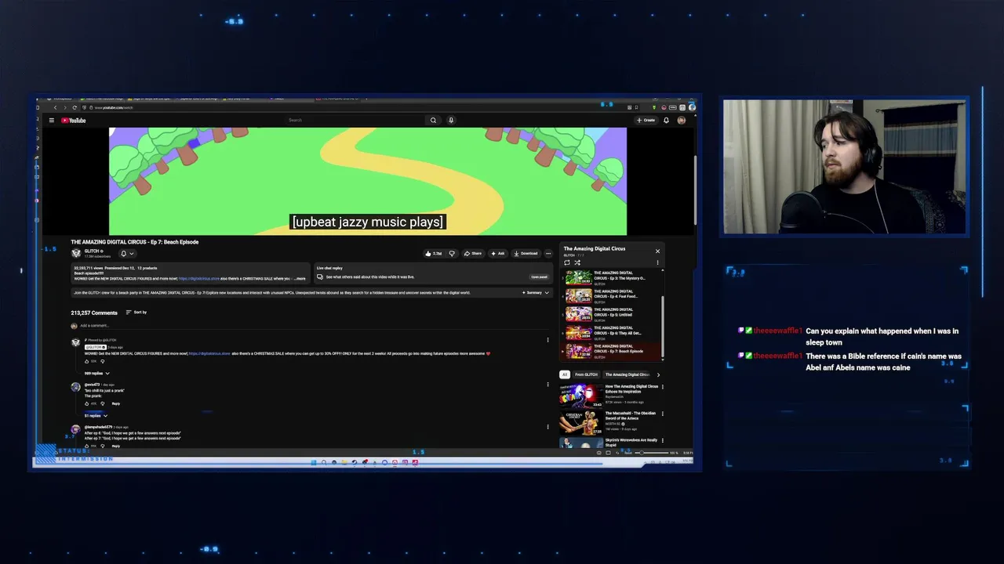Expand the 51 replies thread

96,416
